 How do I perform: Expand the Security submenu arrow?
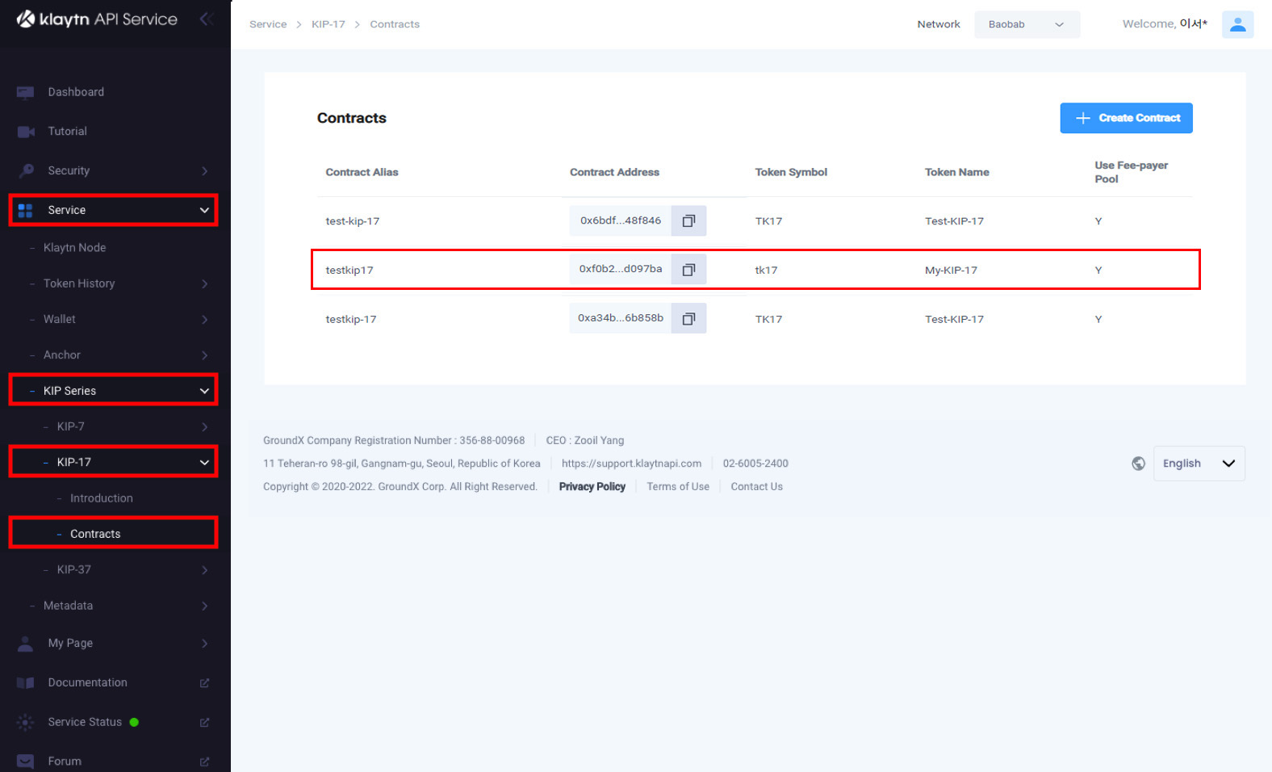[204, 170]
